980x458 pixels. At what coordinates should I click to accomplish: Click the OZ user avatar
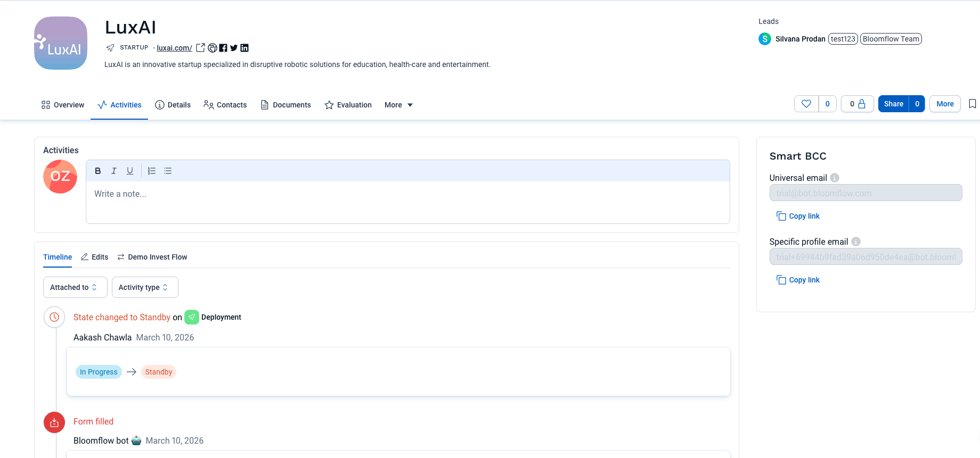pyautogui.click(x=60, y=176)
